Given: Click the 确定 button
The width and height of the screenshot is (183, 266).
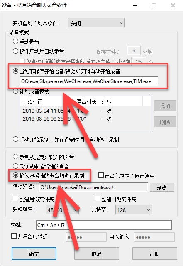Looking at the screenshot, I should pos(34,254).
